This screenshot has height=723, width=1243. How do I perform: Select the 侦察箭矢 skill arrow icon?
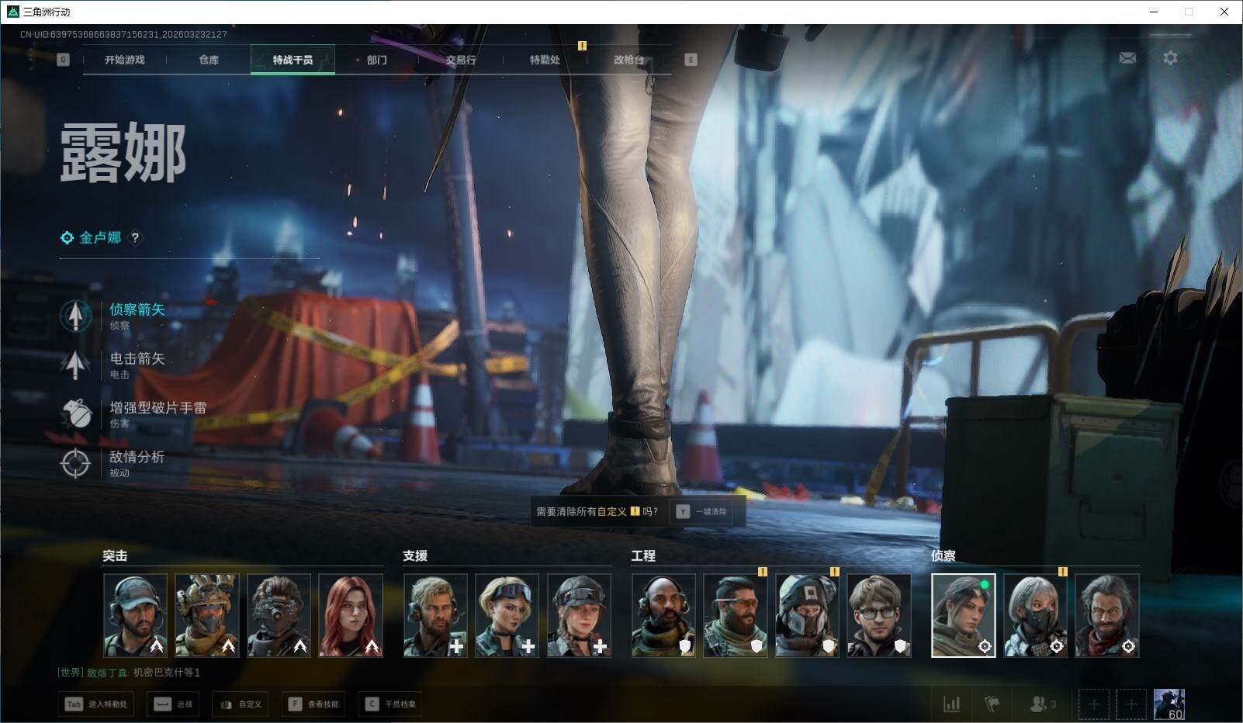[75, 316]
